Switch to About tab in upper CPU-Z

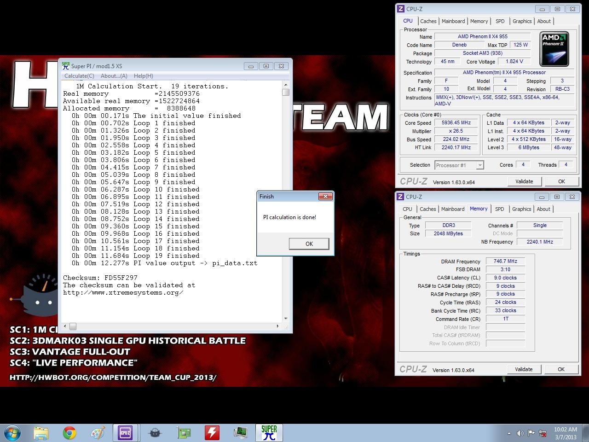coord(544,21)
